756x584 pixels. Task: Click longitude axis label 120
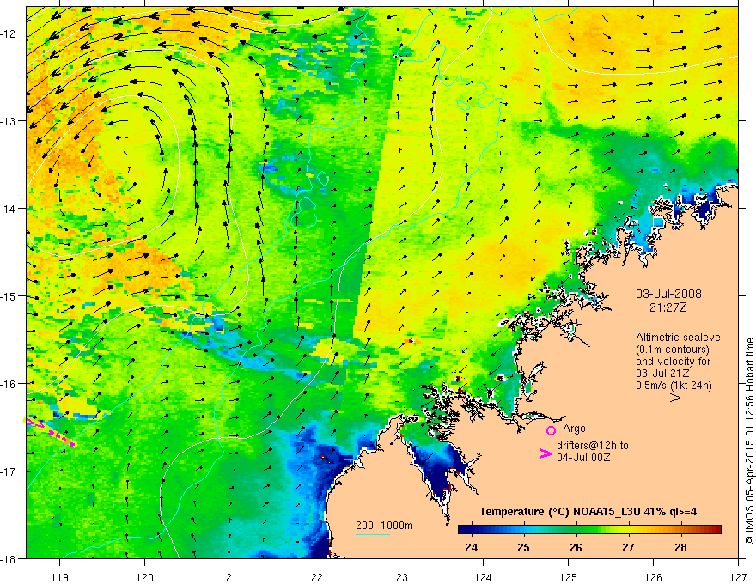click(144, 577)
